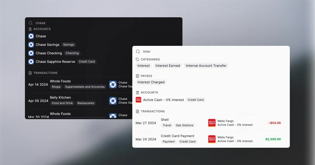Click the Wells Fargo icon in Credit Card Payment row
The height and width of the screenshot is (165, 315).
212,139
